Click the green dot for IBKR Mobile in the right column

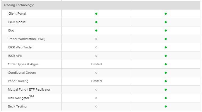[166, 22]
